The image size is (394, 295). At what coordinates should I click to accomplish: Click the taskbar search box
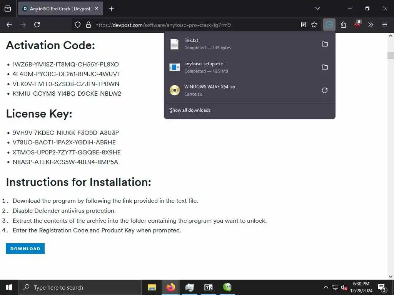(x=80, y=287)
